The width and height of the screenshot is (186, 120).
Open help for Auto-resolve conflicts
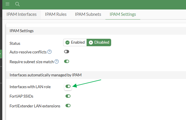(x=49, y=52)
